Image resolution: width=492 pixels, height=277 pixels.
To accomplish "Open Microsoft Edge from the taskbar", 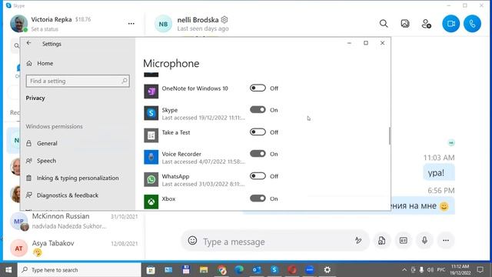I will click(x=239, y=270).
